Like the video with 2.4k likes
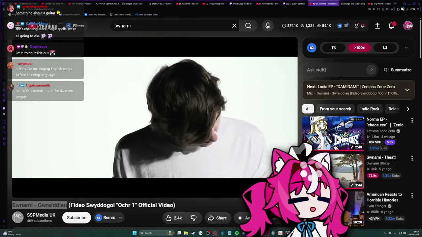422x237 pixels. pos(174,218)
